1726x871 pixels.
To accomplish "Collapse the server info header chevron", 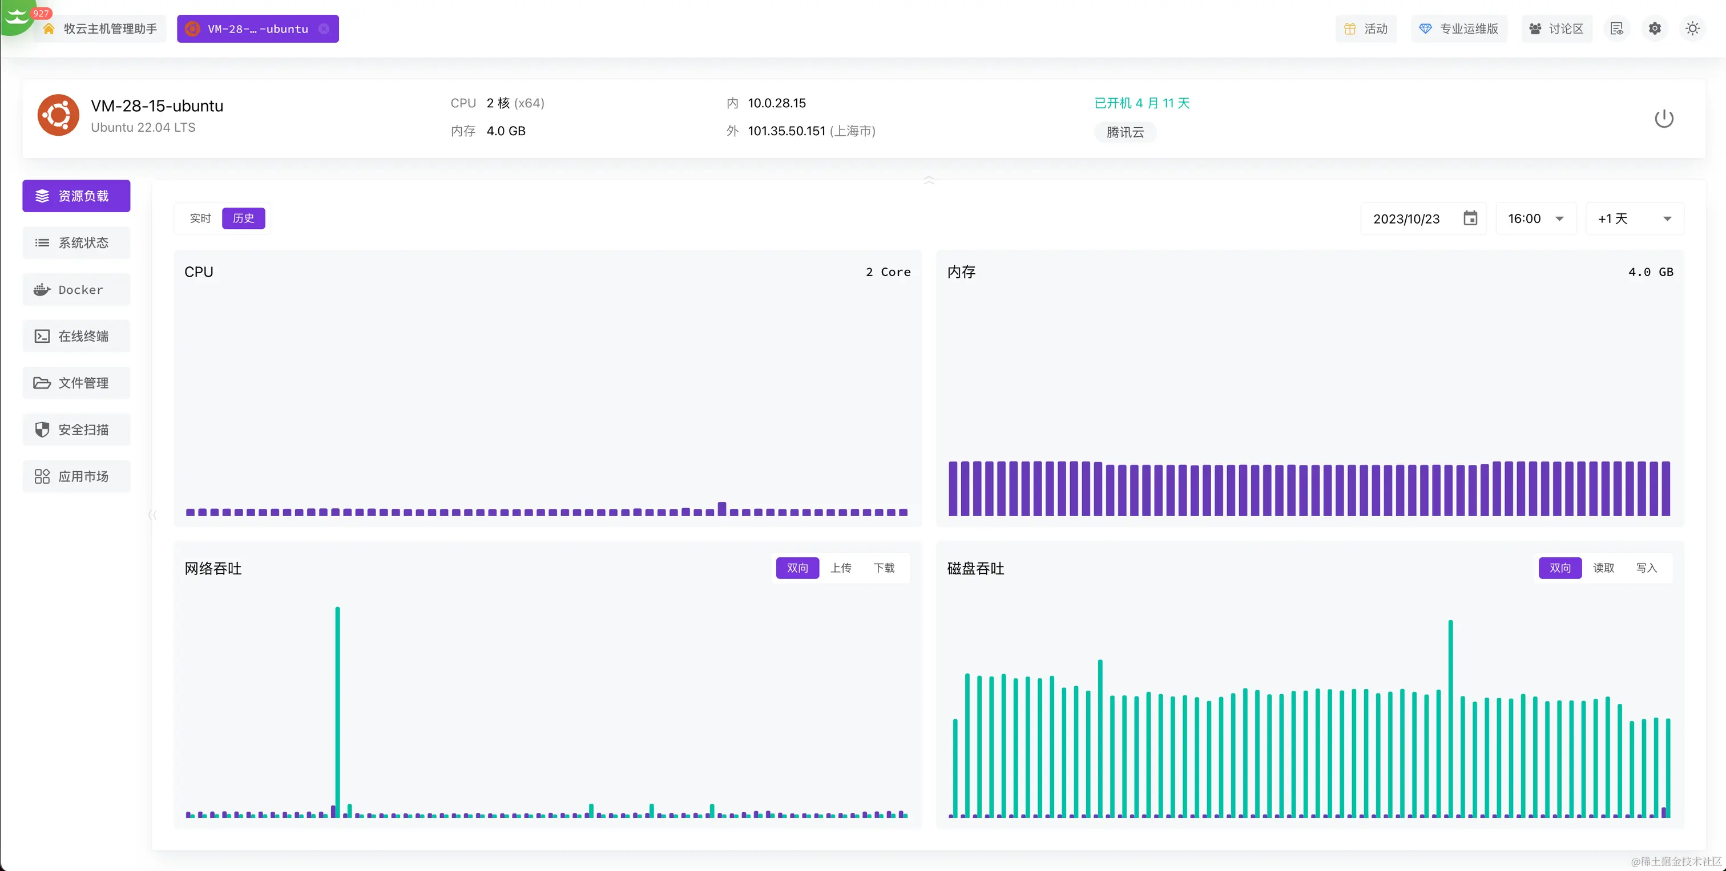I will pyautogui.click(x=929, y=180).
